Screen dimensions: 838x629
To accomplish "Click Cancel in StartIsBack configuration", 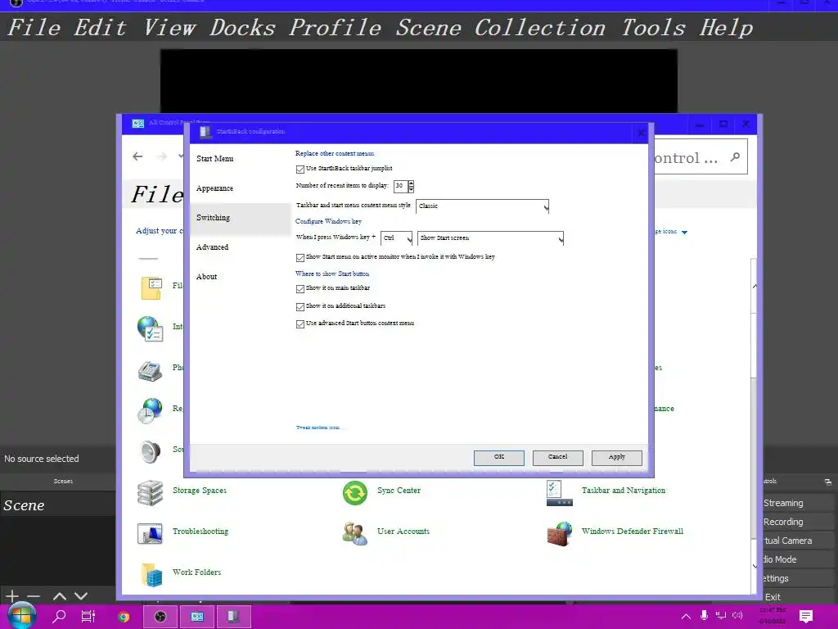I will click(x=557, y=457).
